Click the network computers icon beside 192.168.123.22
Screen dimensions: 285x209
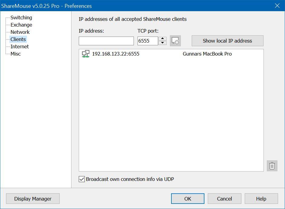86,54
